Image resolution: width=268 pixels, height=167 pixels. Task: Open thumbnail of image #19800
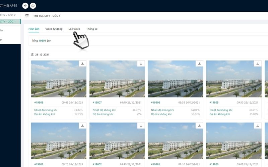pyautogui.click(x=234, y=141)
